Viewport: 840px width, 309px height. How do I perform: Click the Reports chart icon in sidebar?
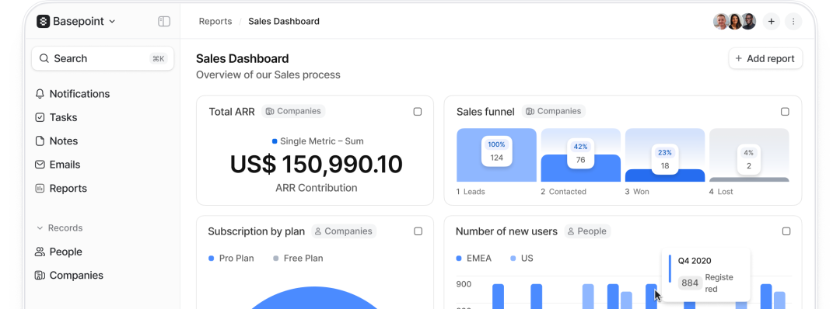point(40,188)
